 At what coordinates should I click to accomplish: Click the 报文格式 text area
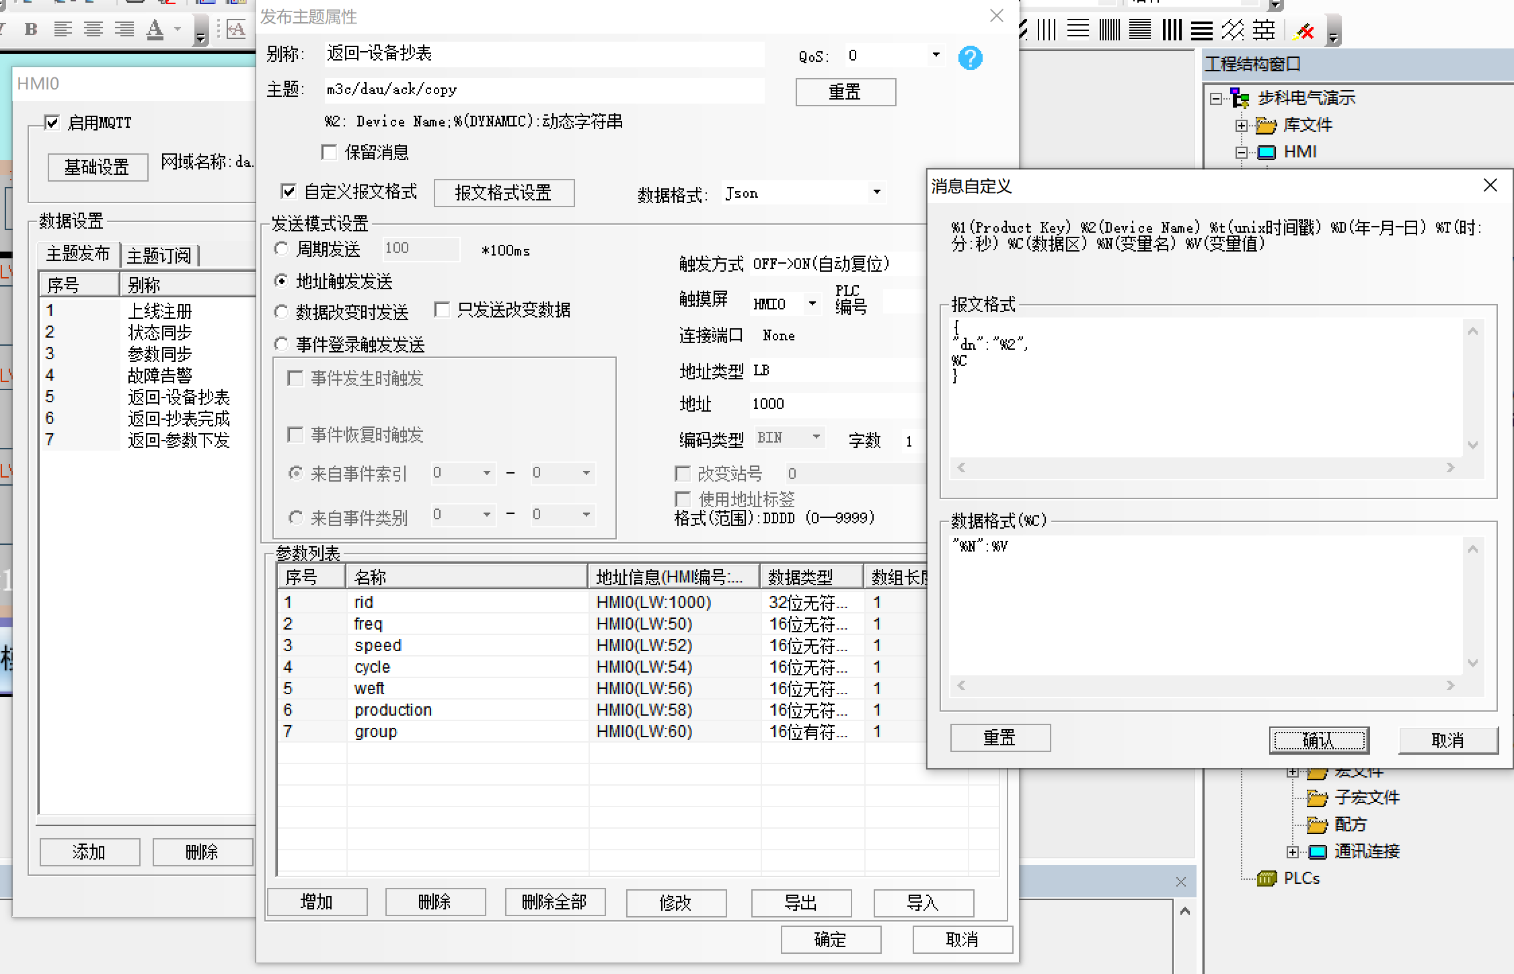click(1205, 388)
